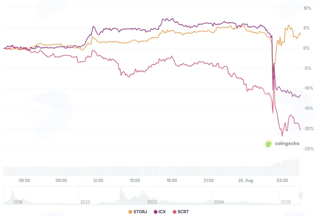Select the 2024 mark in the navigator
This screenshot has height=216, width=320.
point(219,202)
